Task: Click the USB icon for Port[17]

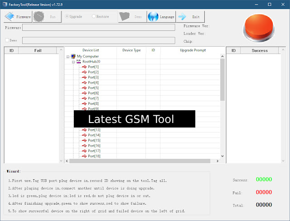Action: tap(84, 151)
